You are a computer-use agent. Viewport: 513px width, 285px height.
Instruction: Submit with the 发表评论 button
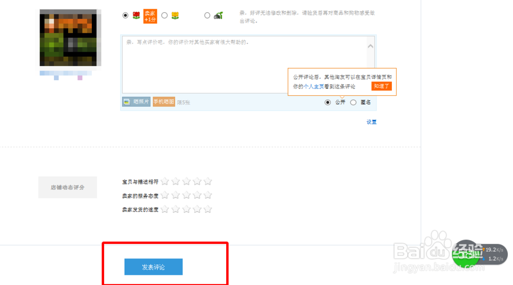pos(153,267)
